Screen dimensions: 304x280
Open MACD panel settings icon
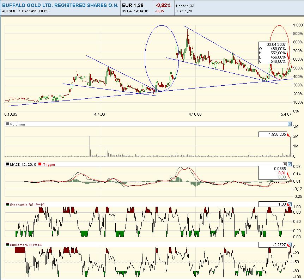[285, 164]
